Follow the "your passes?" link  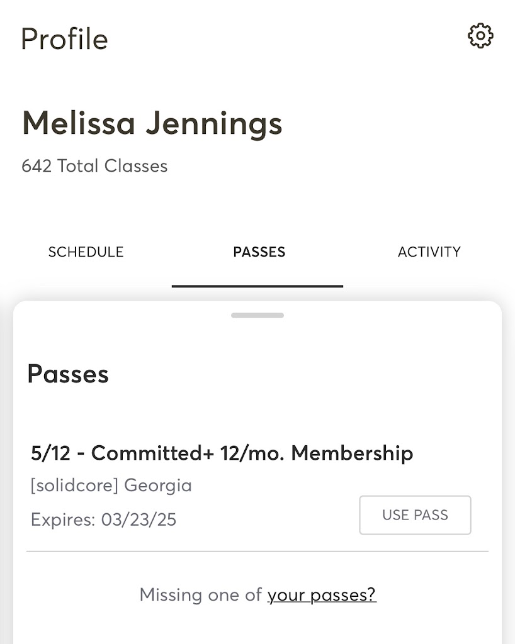[322, 594]
